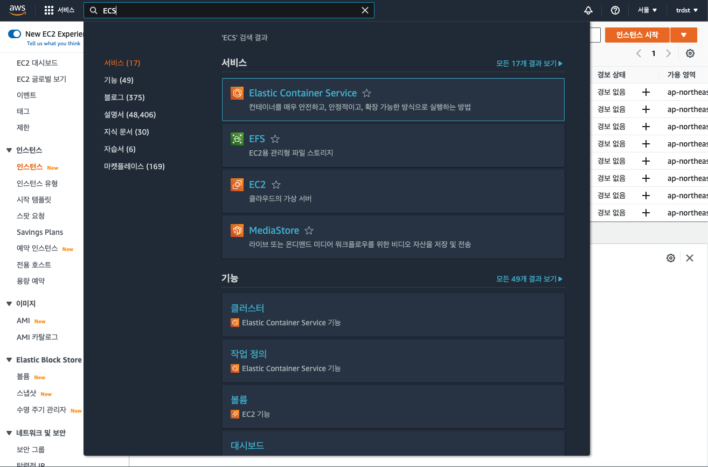The image size is (708, 467).
Task: Go to previous page of instances
Action: 638,53
